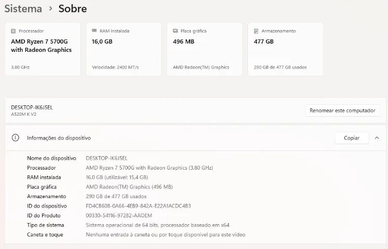Click the Copiar button
388x249 pixels.
(x=352, y=138)
